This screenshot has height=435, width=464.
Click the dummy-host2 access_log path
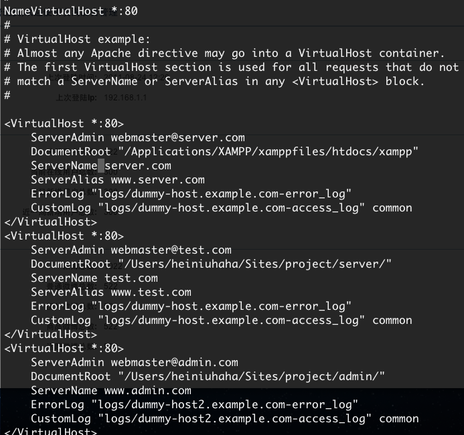pos(234,419)
